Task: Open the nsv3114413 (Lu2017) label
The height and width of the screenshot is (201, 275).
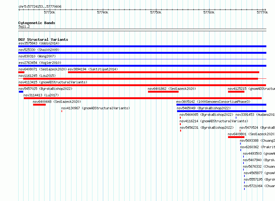Action: click(41, 95)
